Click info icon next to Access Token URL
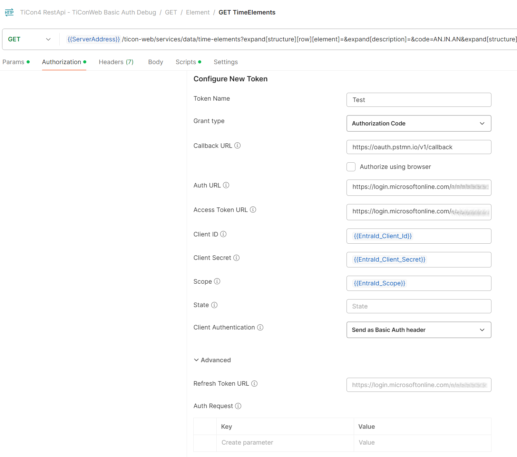 tap(253, 210)
